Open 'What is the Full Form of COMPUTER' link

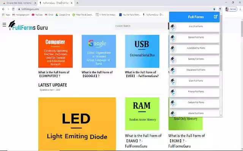point(54,74)
